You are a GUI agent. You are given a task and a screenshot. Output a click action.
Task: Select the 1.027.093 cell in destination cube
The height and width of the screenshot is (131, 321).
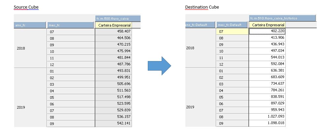267,117
